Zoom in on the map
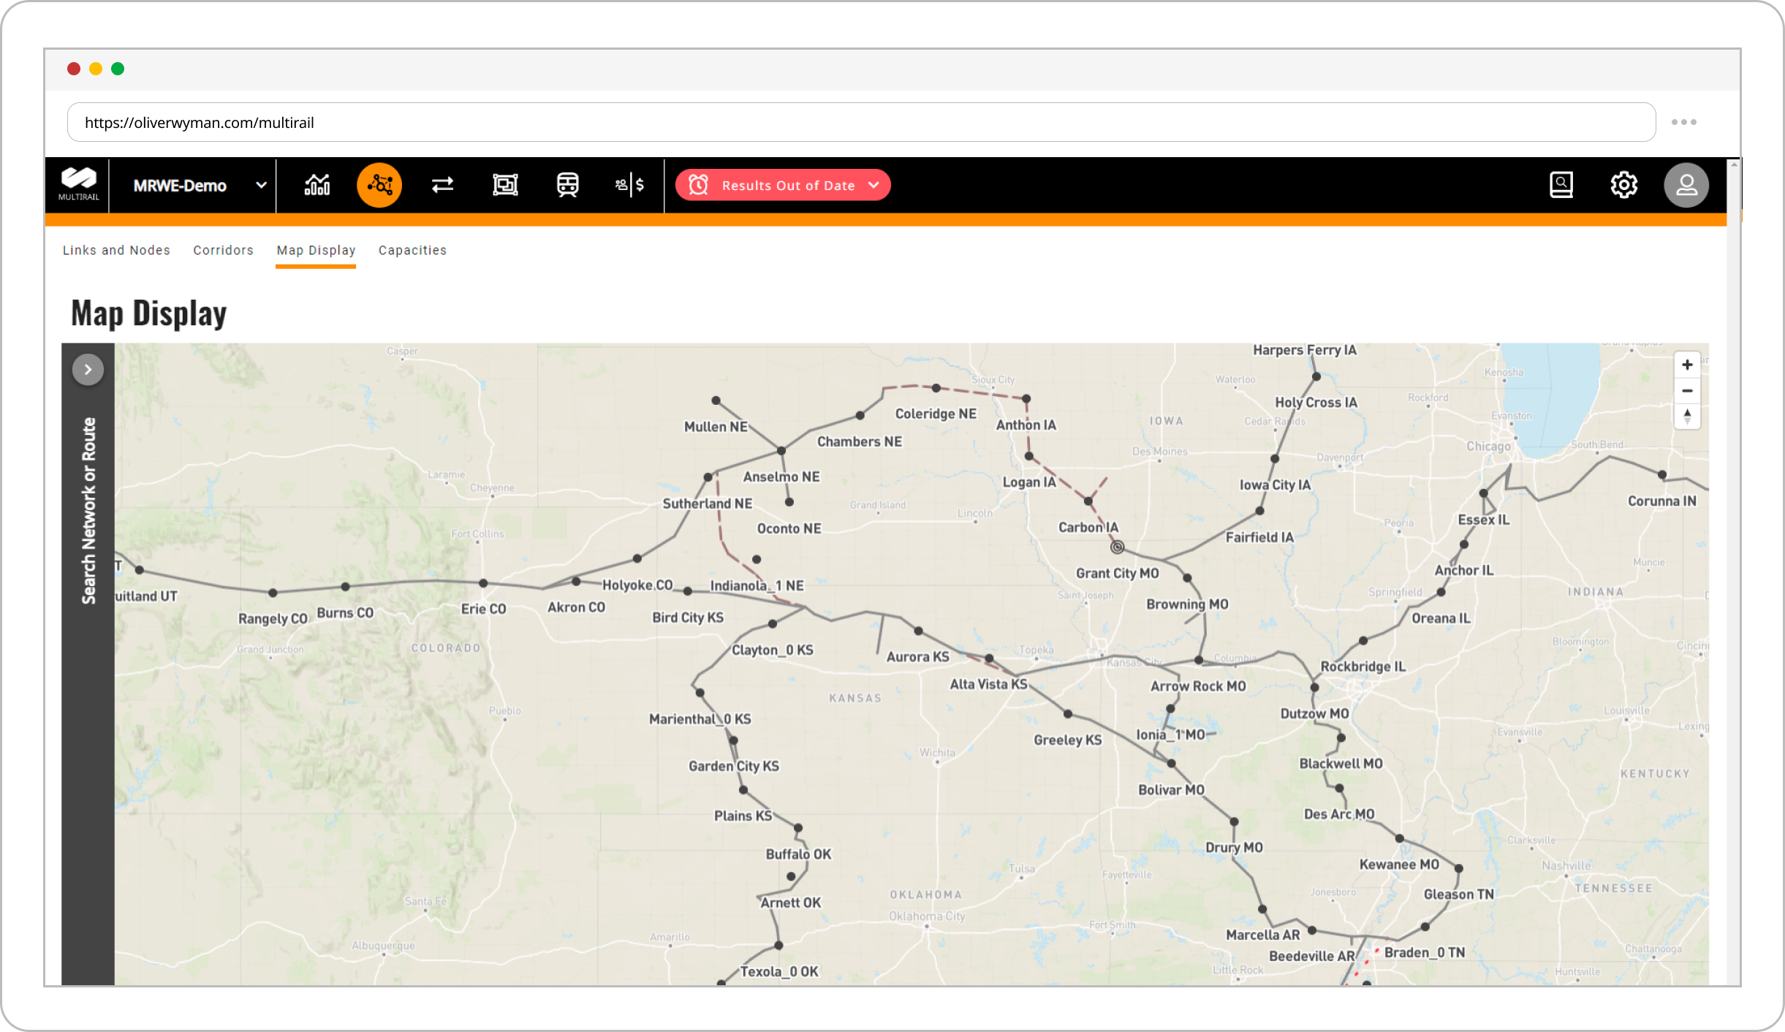The image size is (1785, 1032). pos(1687,365)
